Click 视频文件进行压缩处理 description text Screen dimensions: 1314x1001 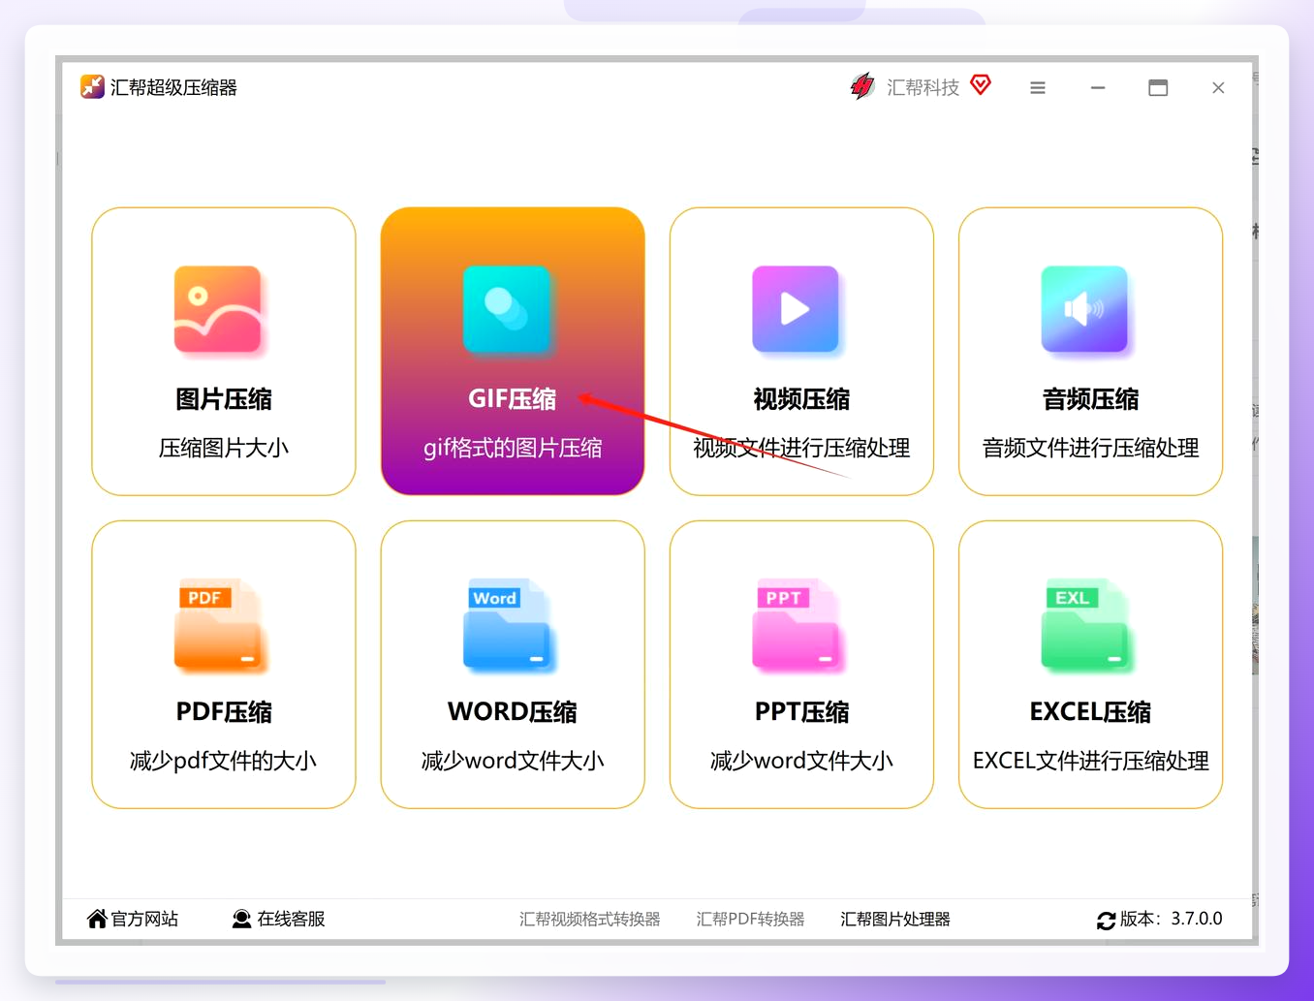click(x=801, y=448)
